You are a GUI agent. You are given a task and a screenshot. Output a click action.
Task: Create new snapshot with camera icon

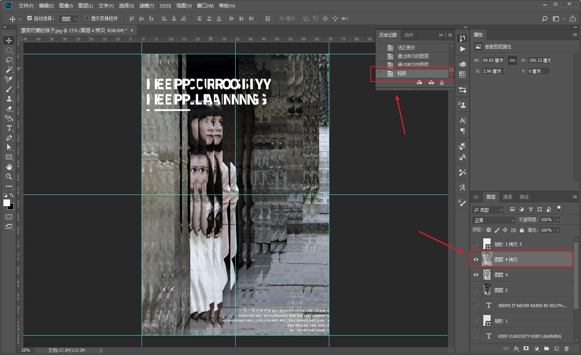click(x=431, y=83)
